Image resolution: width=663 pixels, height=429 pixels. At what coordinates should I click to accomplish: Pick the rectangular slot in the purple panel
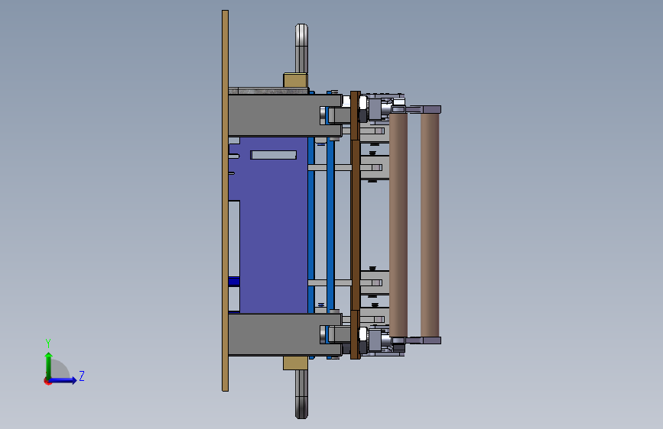pyautogui.click(x=273, y=155)
